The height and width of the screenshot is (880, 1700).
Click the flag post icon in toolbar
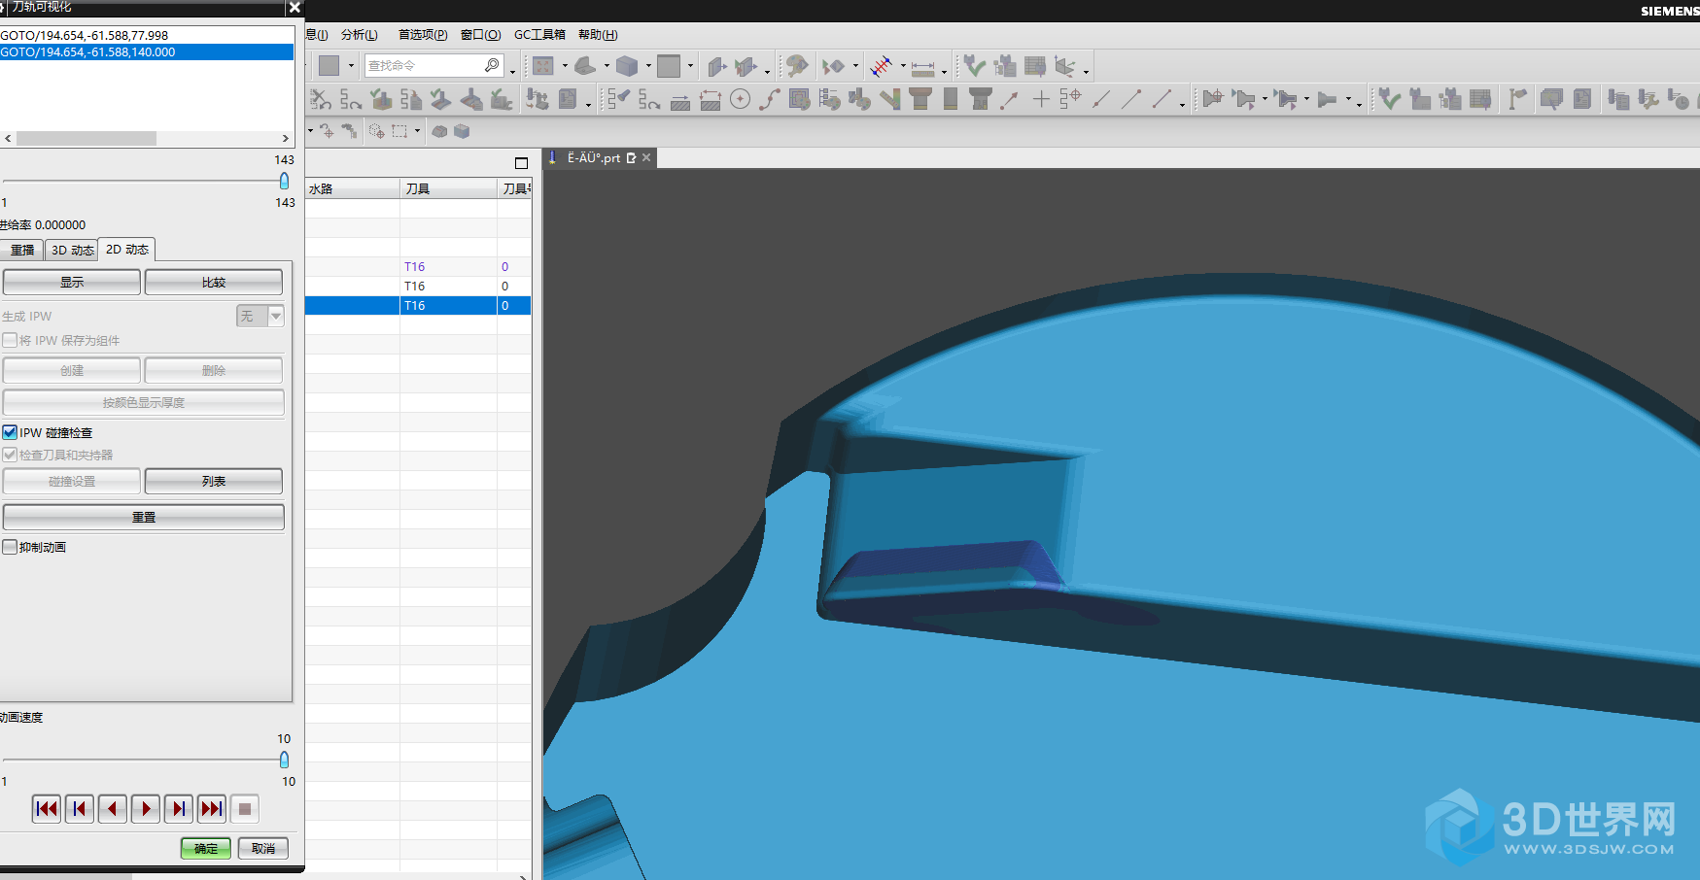click(x=1517, y=99)
